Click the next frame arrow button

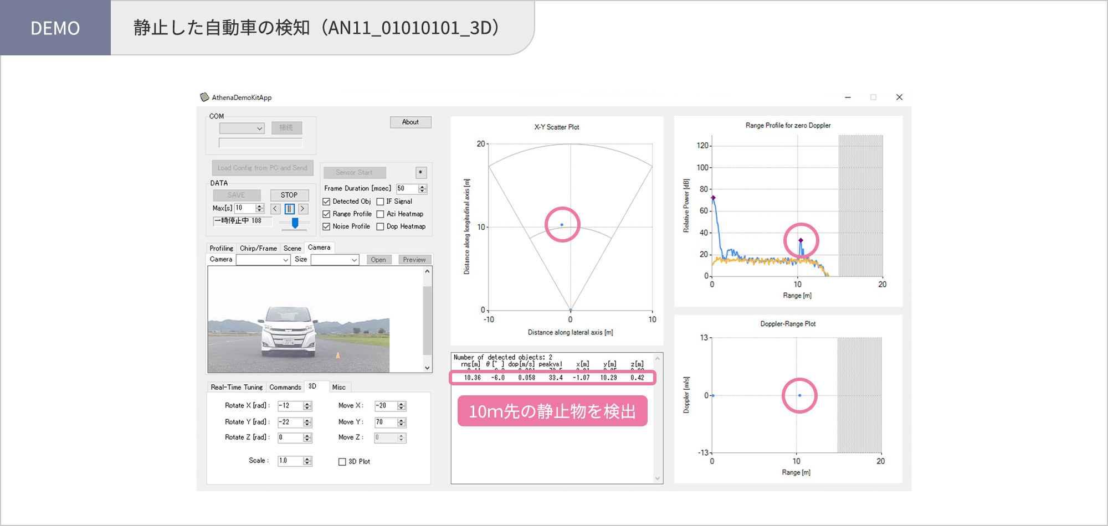pyautogui.click(x=303, y=209)
